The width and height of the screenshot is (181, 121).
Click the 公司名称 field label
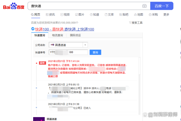coord(40,45)
